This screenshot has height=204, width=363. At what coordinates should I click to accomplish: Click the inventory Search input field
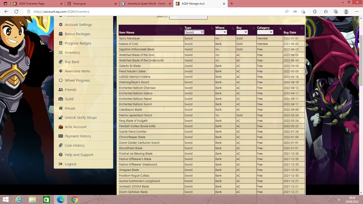[188, 17]
